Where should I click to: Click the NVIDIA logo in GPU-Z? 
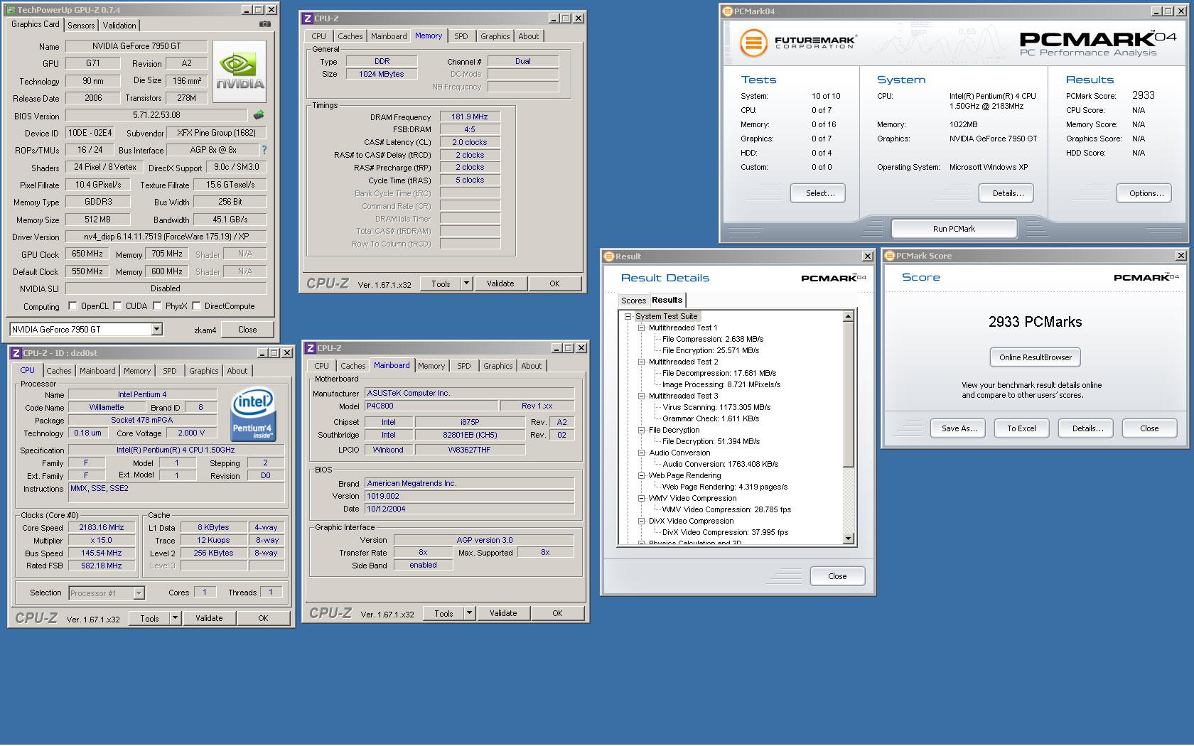click(x=240, y=72)
